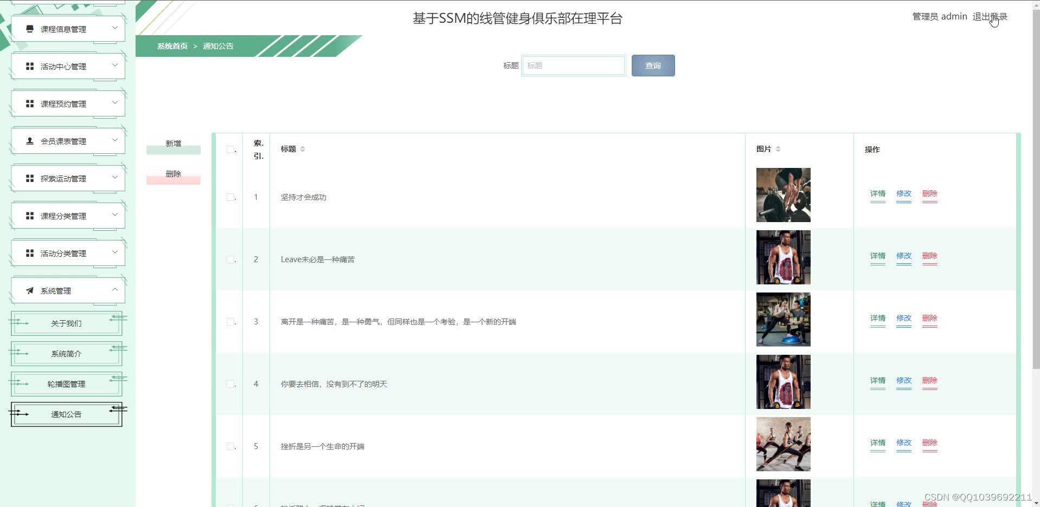Screen dimensions: 1040x507
Task: Click the grid icon beside 课程预约管理
Action: point(30,103)
